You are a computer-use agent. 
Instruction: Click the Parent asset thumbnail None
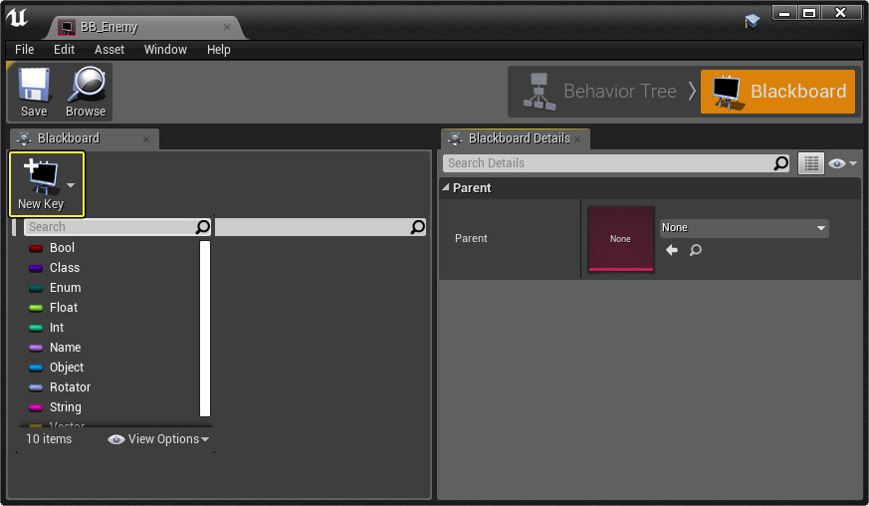coord(621,239)
